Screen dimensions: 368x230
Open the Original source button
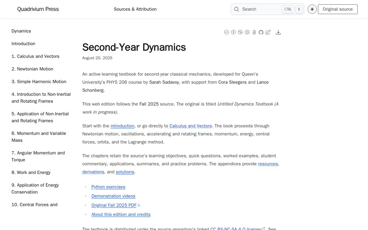[338, 9]
